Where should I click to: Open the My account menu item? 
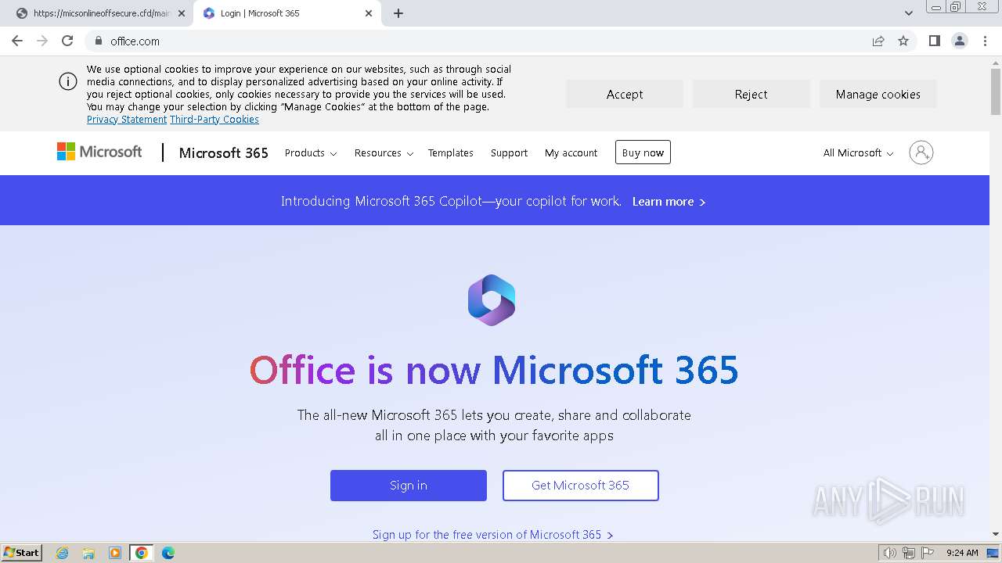pyautogui.click(x=571, y=153)
